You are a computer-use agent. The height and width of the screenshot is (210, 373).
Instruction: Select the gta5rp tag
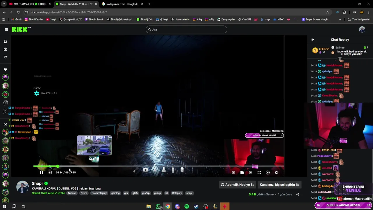tap(146, 193)
